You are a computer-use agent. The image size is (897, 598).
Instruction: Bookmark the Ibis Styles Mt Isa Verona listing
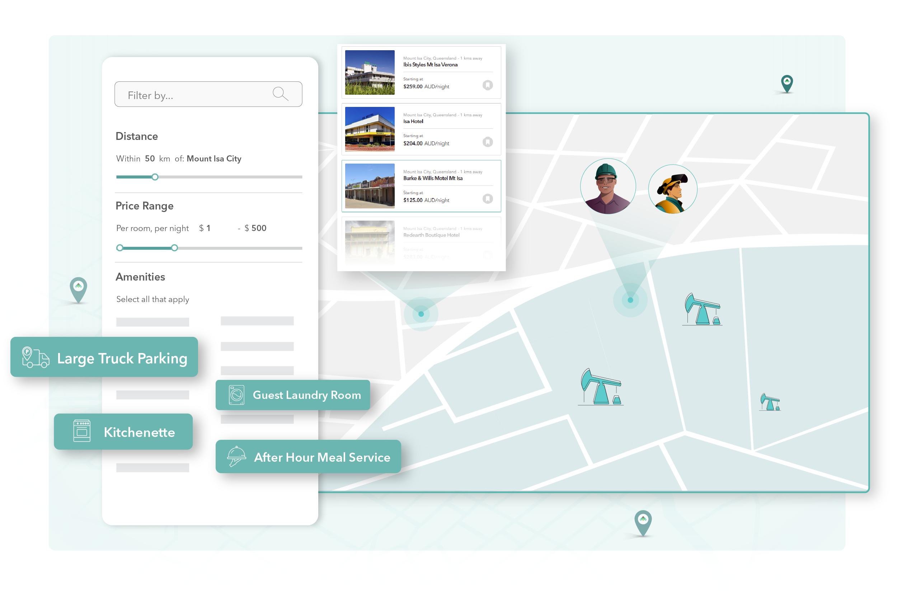(x=488, y=85)
